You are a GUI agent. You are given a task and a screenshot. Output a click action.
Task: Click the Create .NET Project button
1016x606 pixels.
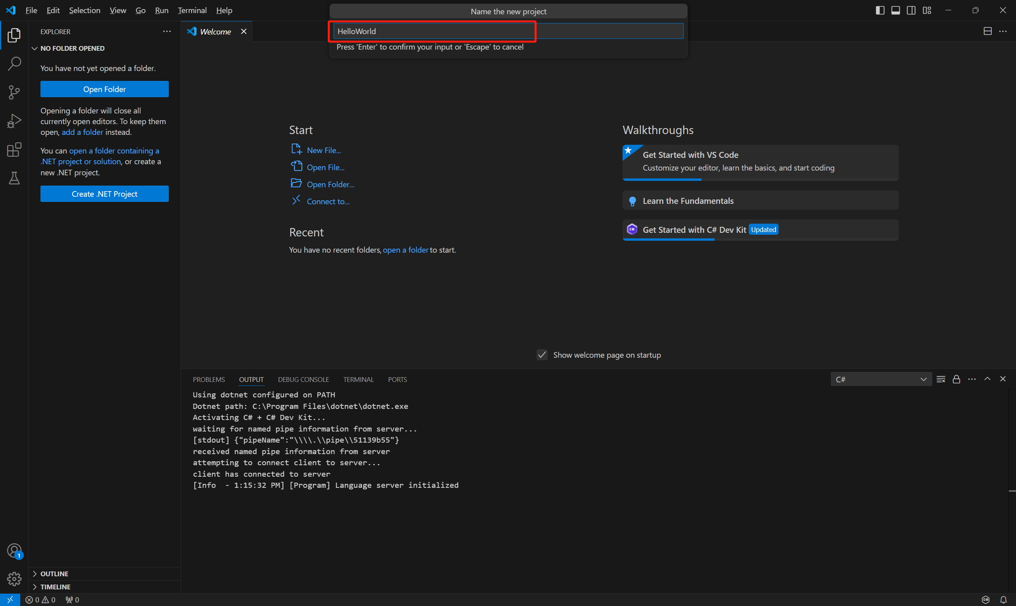(105, 194)
